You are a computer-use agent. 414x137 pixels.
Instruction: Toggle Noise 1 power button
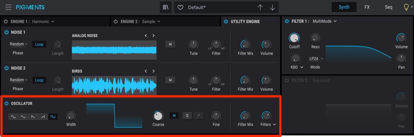tap(6, 32)
